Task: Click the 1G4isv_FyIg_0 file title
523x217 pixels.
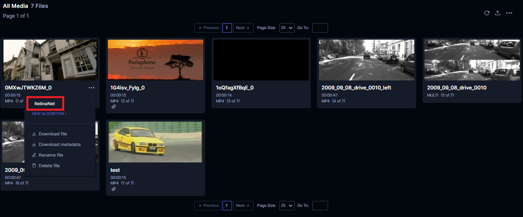Action: click(x=128, y=88)
